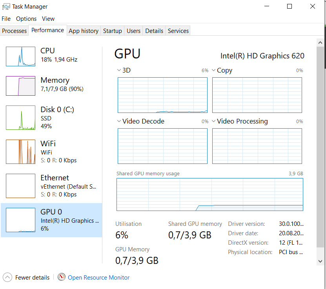The image size is (326, 289).
Task: Click the Shared GPU memory 0,7/3,9 GB value
Action: pyautogui.click(x=190, y=235)
